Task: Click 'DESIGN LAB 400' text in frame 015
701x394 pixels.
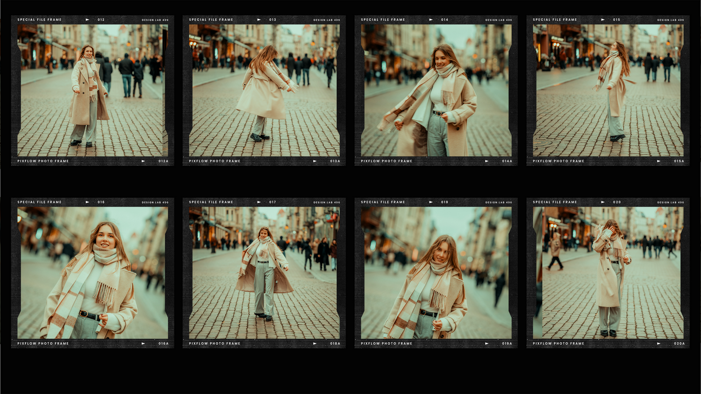Action: coord(670,20)
